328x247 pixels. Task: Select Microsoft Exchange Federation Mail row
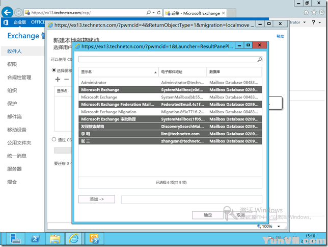[170, 105]
